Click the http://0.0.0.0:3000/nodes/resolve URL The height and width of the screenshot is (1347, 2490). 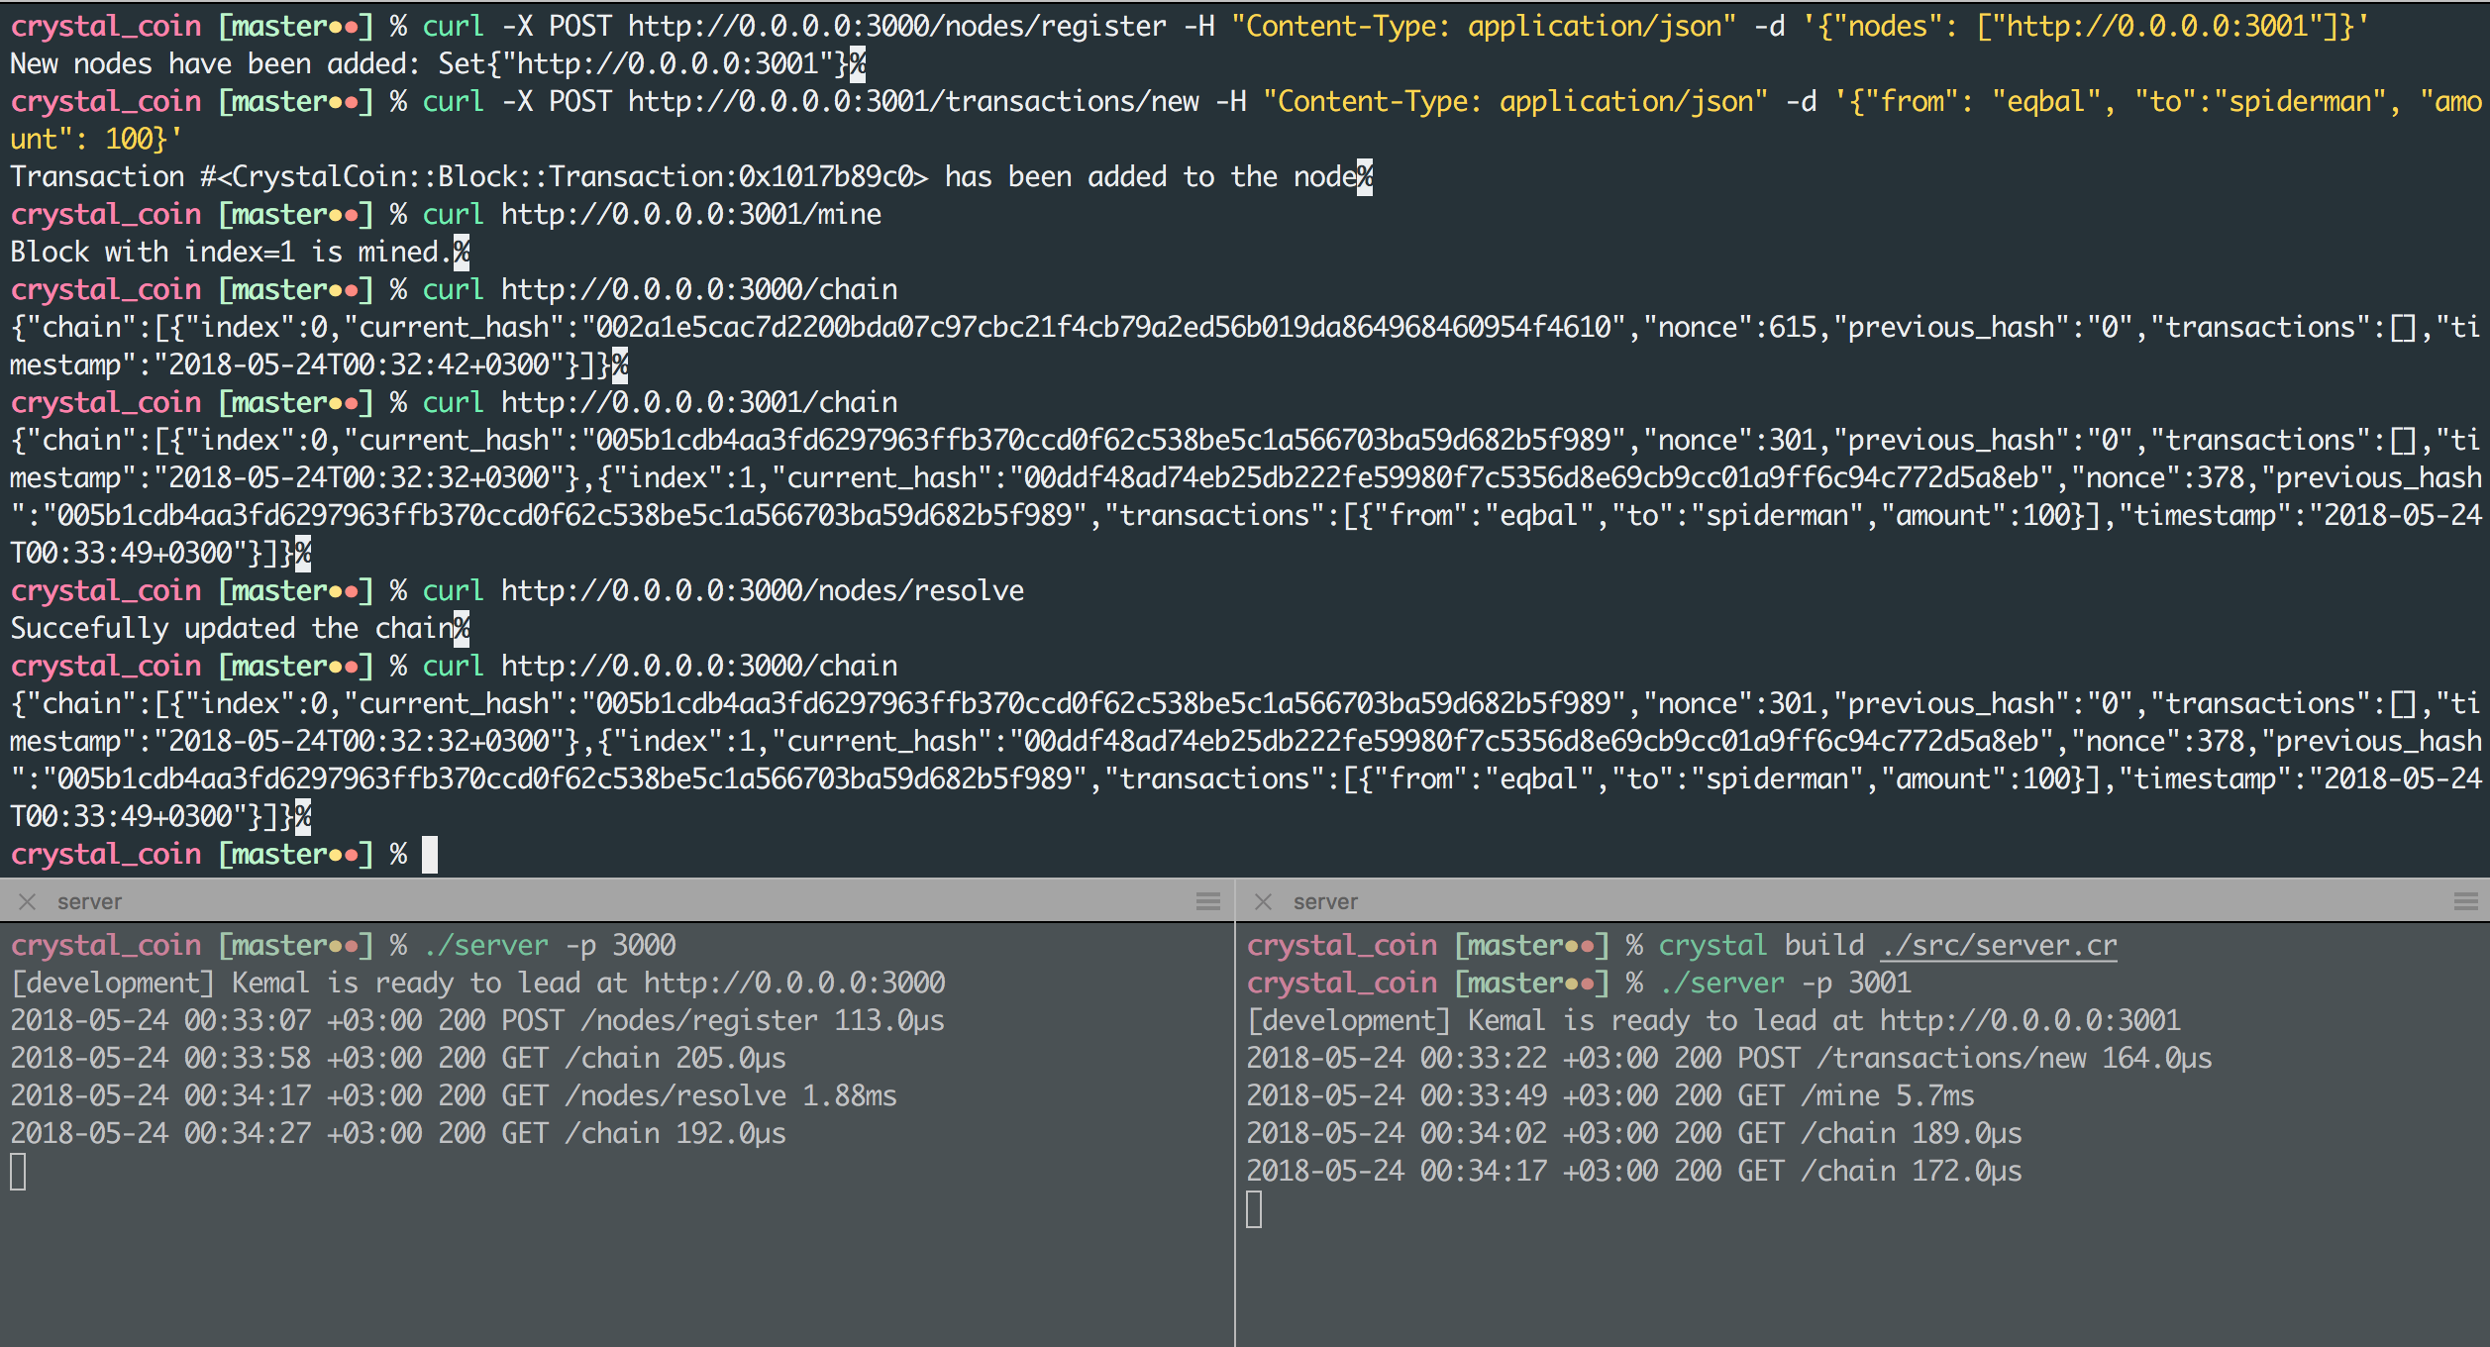(x=762, y=591)
